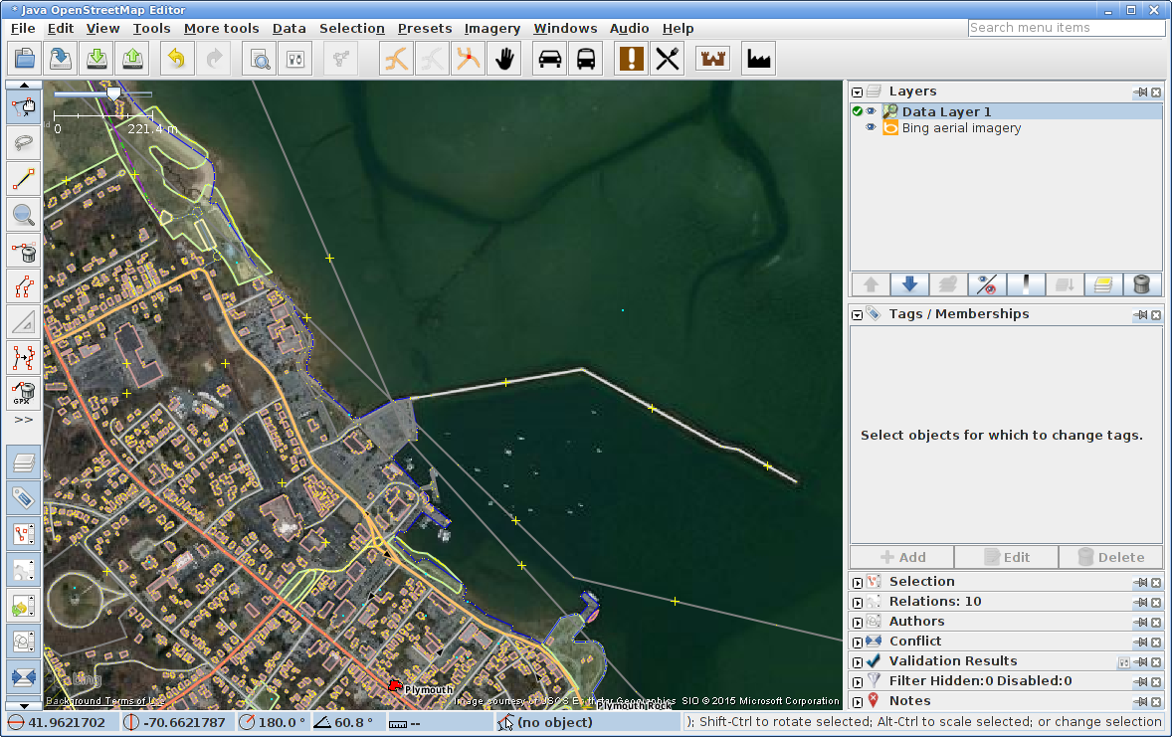Viewport: 1172px width, 737px height.
Task: Click the Undo arrow in toolbar
Action: click(x=176, y=59)
